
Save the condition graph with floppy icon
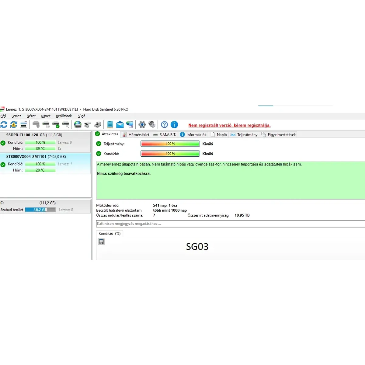[x=101, y=242]
